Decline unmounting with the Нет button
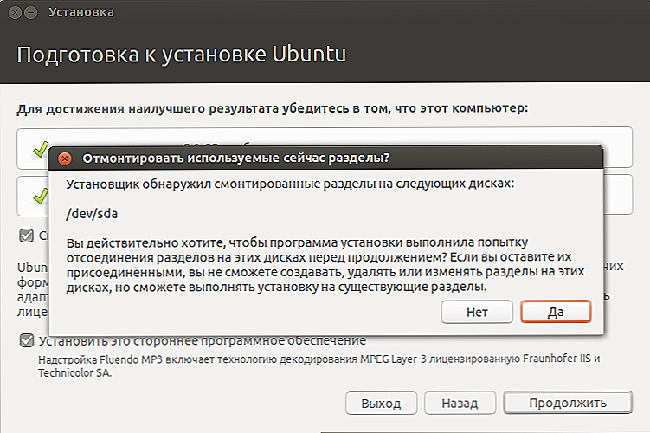Viewport: 650px width, 433px height. pos(477,312)
